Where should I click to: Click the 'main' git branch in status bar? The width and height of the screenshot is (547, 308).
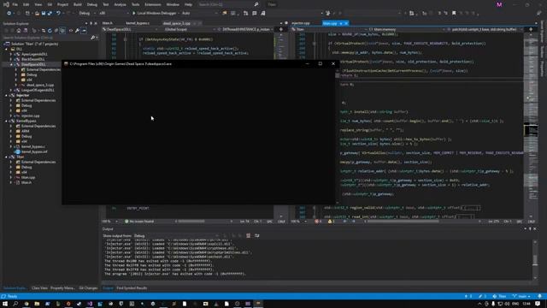[x=521, y=296]
